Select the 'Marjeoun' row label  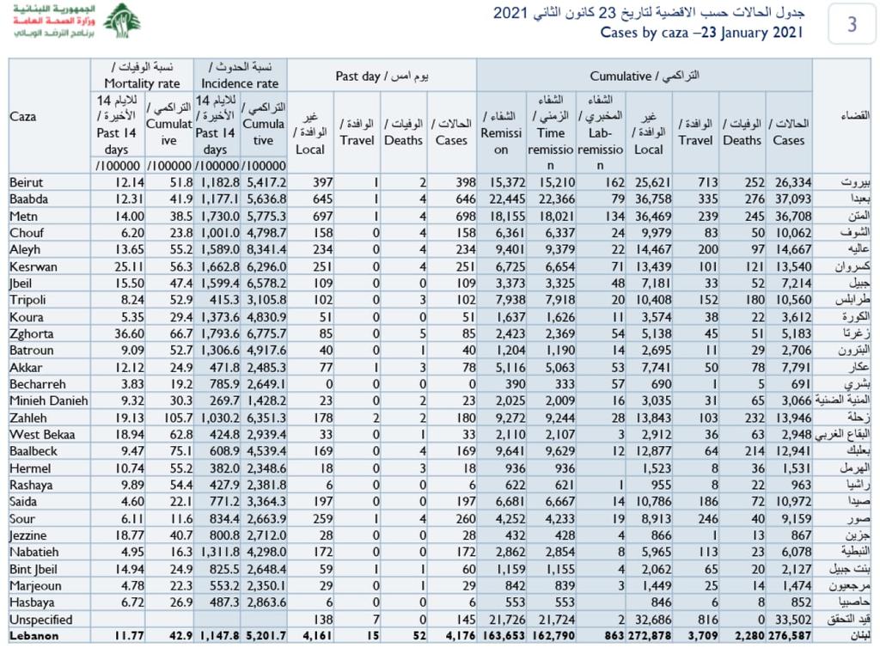pyautogui.click(x=35, y=586)
